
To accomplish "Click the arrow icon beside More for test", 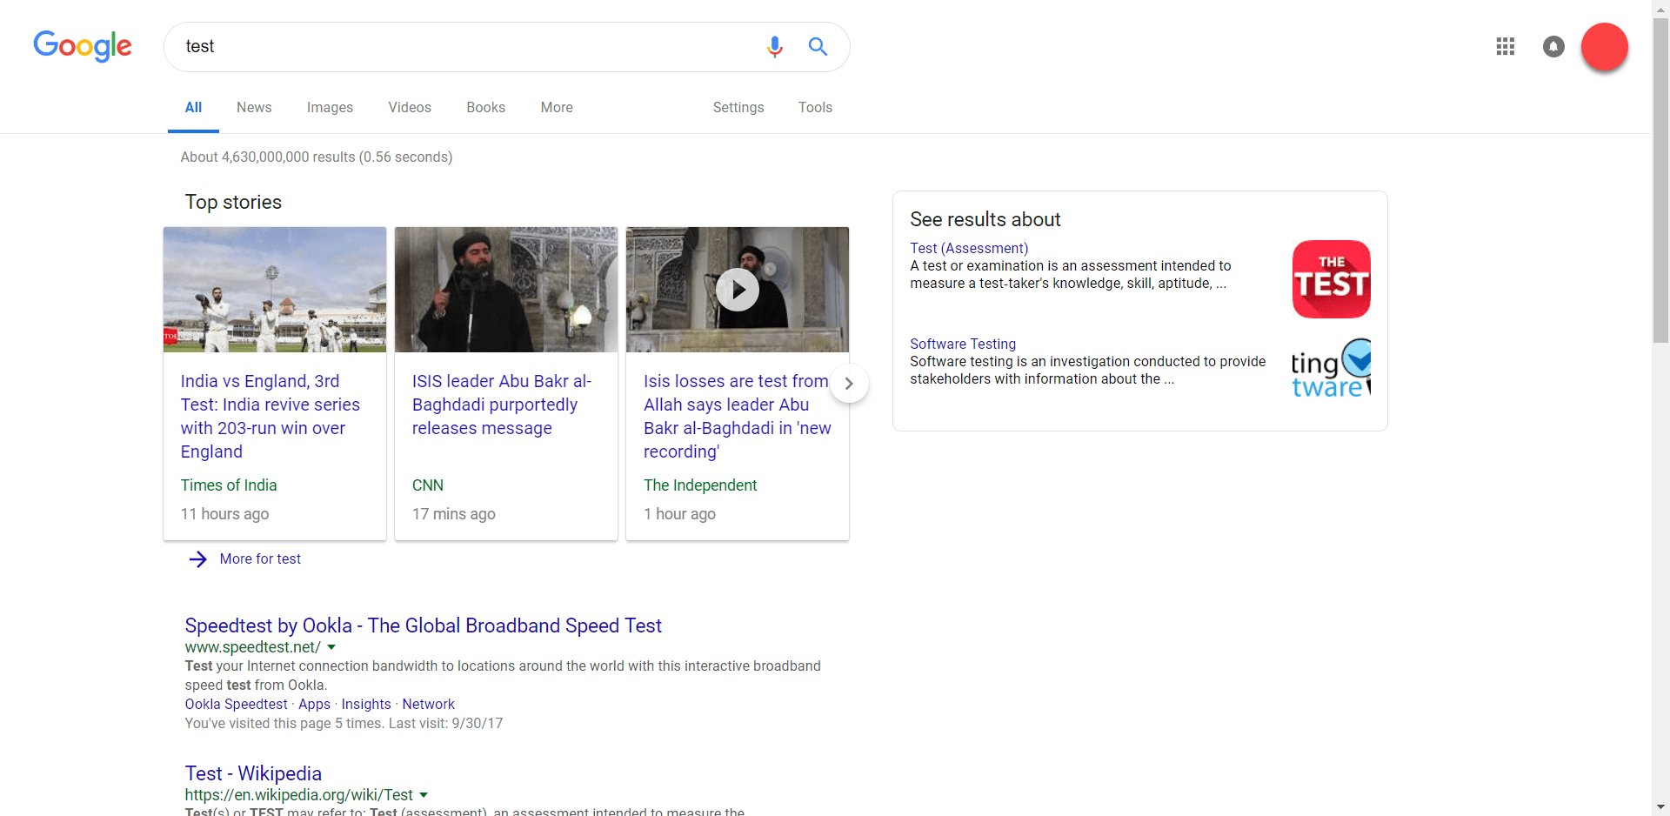I will coord(198,558).
